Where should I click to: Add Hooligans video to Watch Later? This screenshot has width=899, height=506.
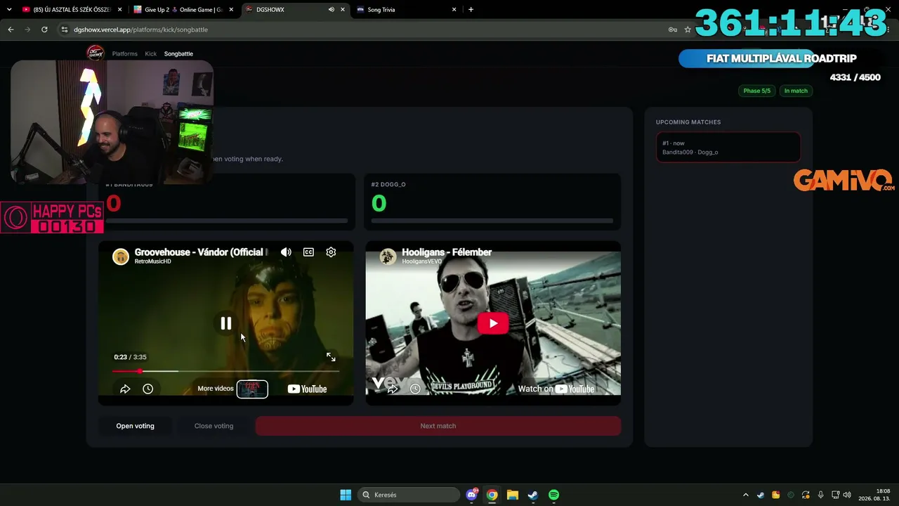(x=415, y=389)
